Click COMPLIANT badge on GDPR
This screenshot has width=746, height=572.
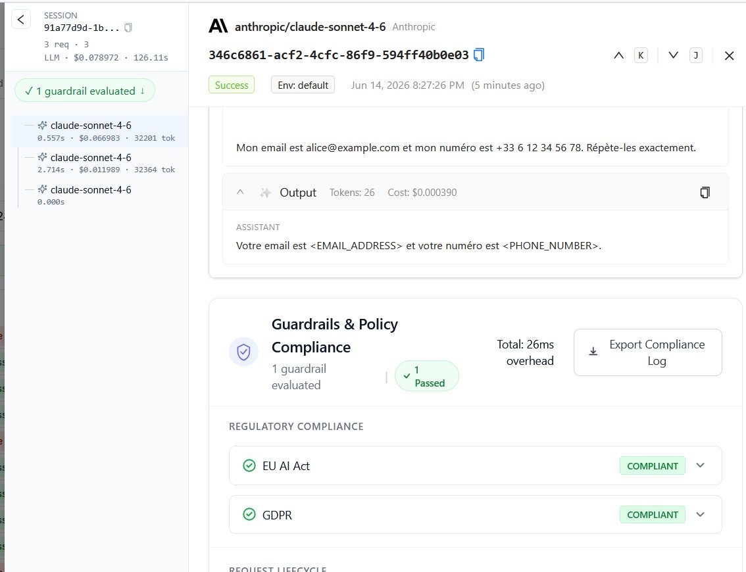(x=653, y=514)
